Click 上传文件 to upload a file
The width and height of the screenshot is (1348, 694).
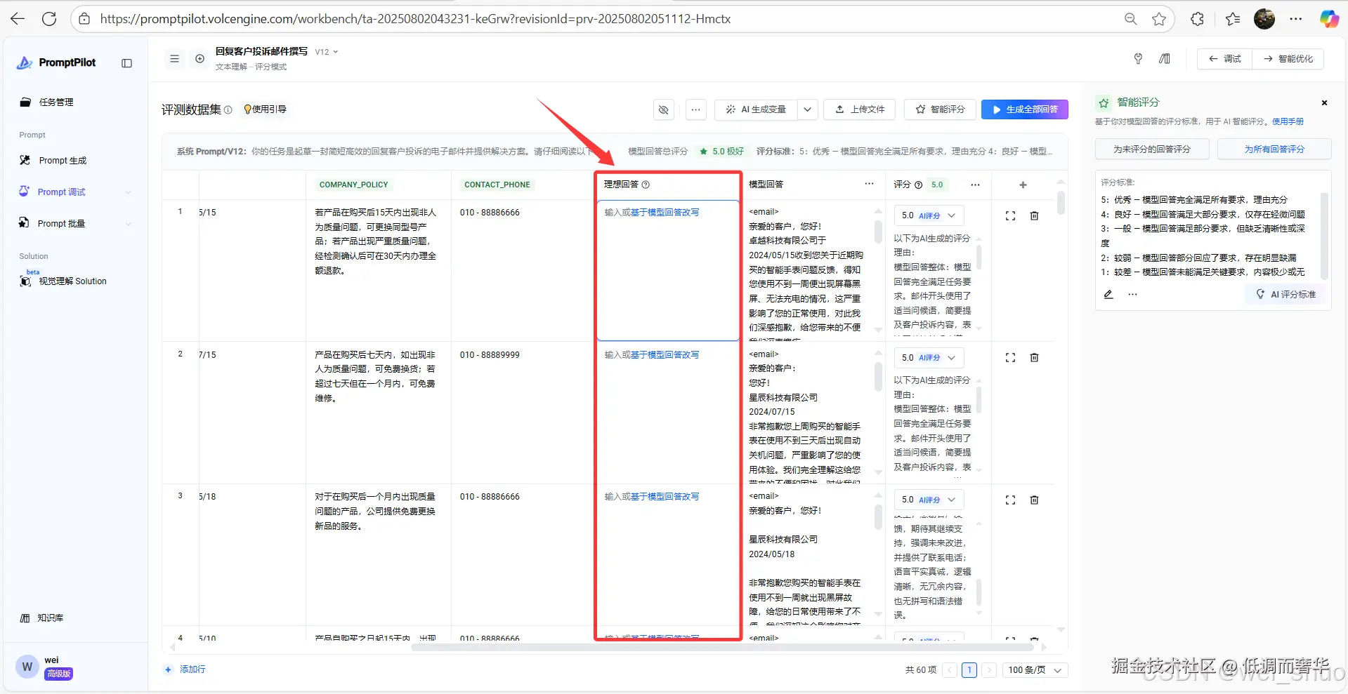click(x=860, y=109)
